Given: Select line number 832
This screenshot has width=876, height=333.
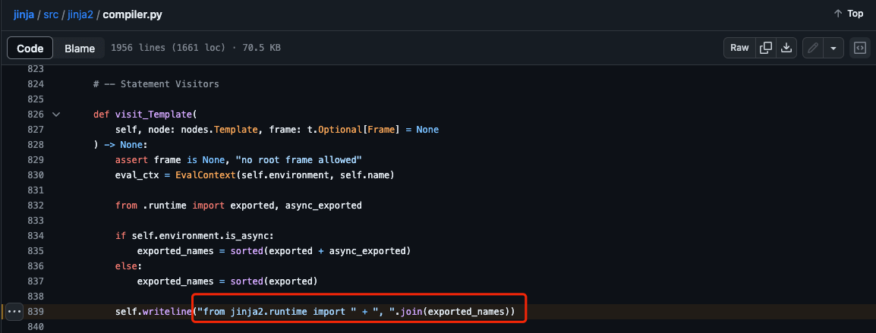Looking at the screenshot, I should [x=35, y=205].
